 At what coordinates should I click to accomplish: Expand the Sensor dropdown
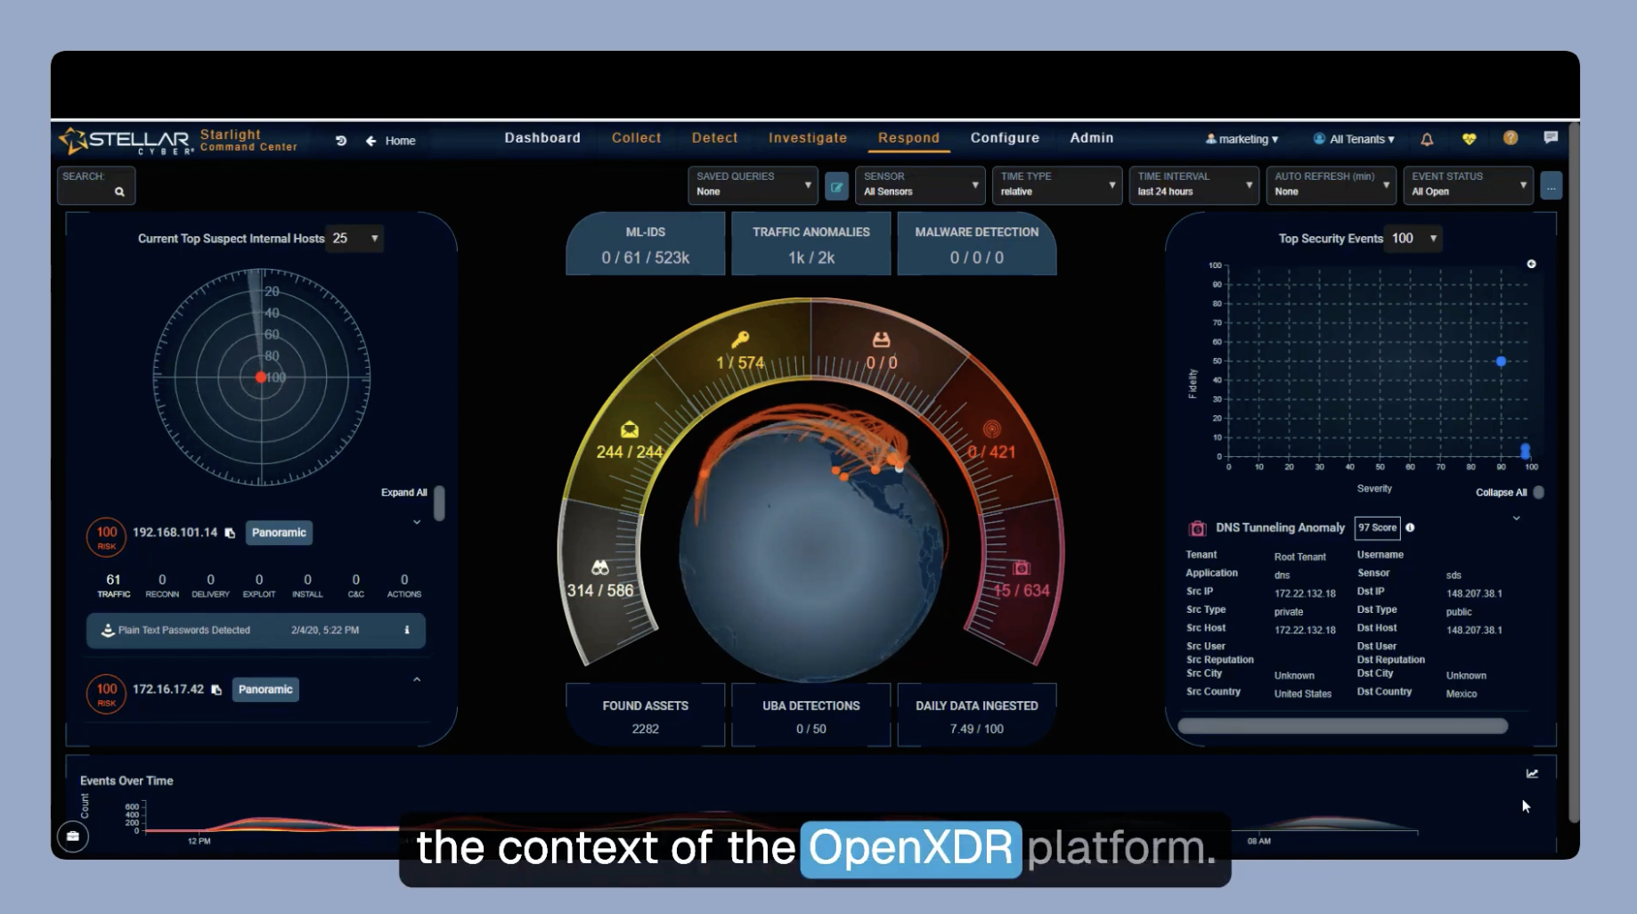coord(920,185)
